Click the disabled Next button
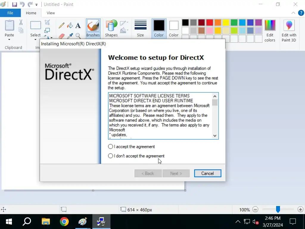305x229 pixels. pyautogui.click(x=176, y=173)
